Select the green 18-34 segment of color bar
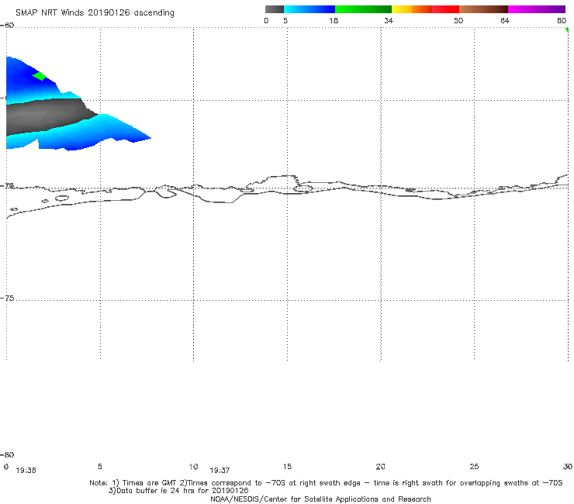Screen dimensions: 574x504 tap(363, 9)
